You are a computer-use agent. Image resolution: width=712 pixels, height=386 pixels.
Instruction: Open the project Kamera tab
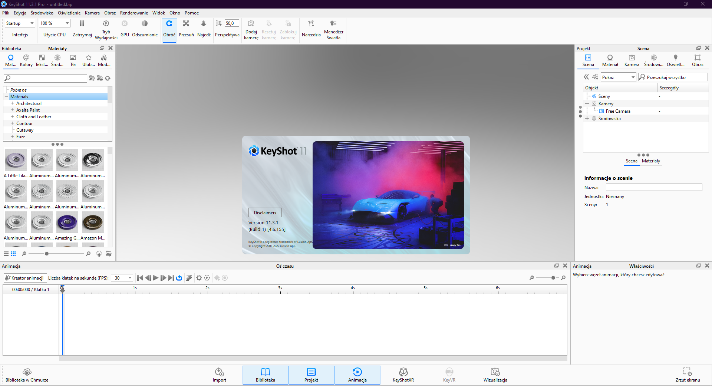[632, 60]
